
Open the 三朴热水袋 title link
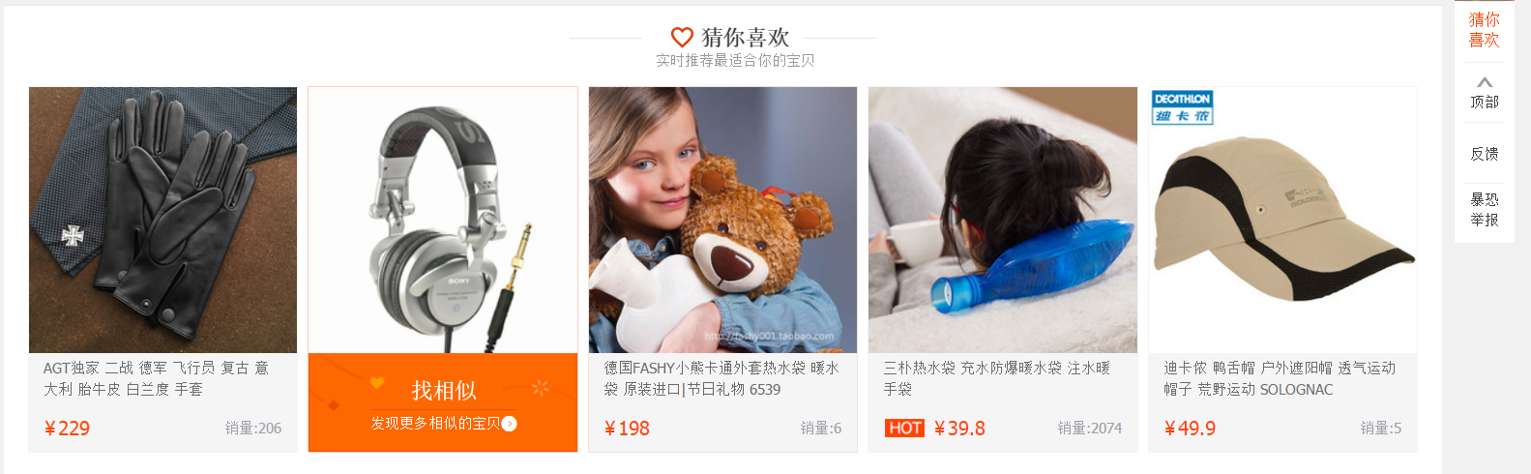pyautogui.click(x=996, y=378)
